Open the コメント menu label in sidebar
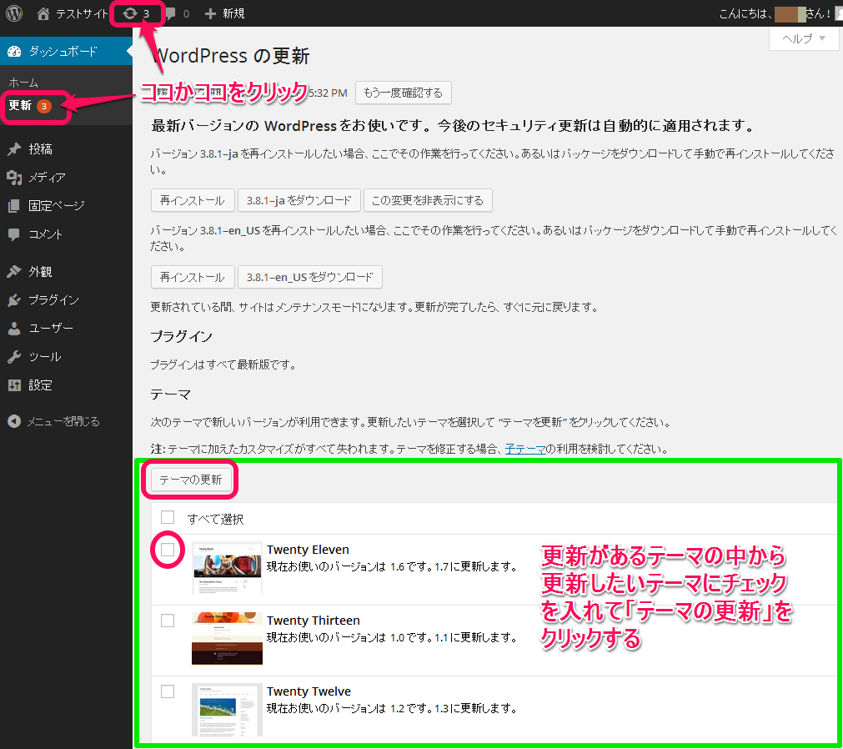This screenshot has height=749, width=843. (x=46, y=234)
